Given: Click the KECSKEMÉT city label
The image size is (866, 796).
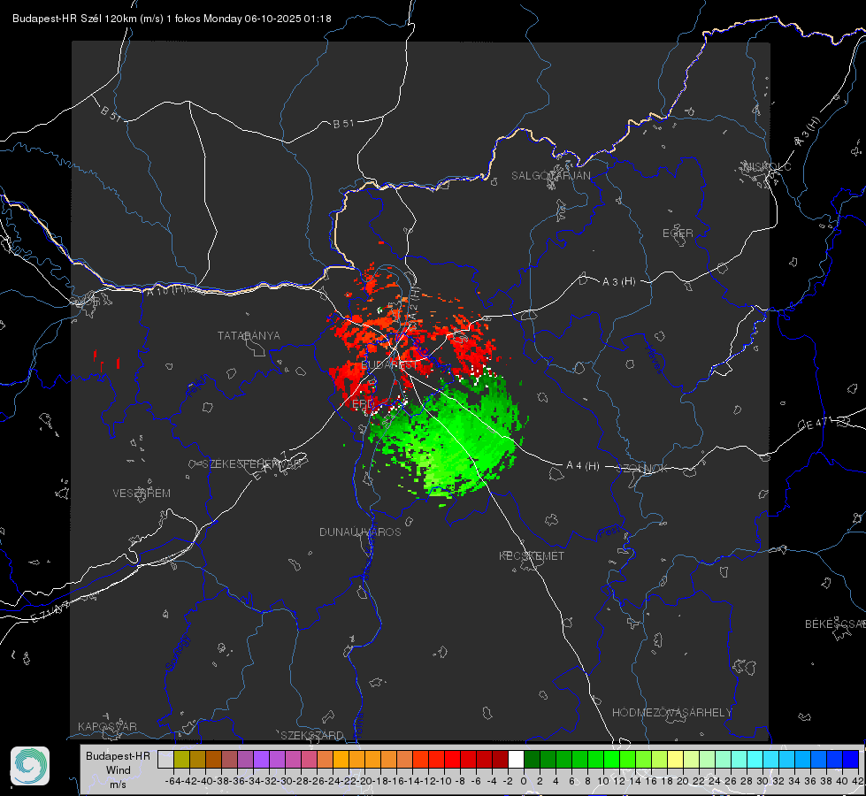Looking at the screenshot, I should point(532,556).
